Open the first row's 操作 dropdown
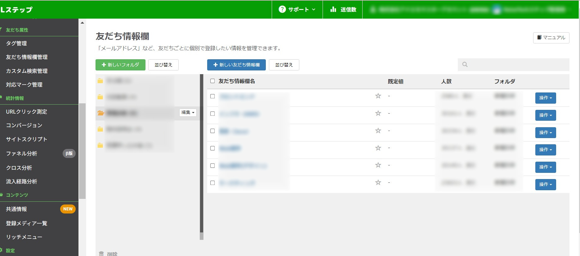This screenshot has width=580, height=256. (x=546, y=98)
